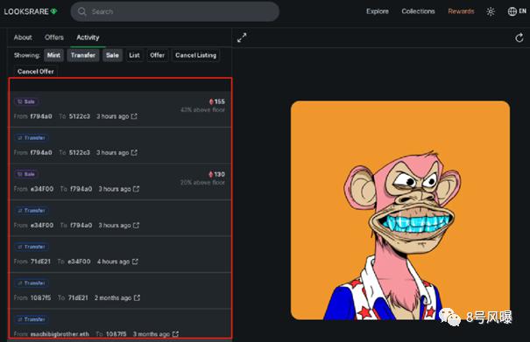This screenshot has width=530, height=342.
Task: Toggle the Transfer activity filter
Action: point(83,55)
